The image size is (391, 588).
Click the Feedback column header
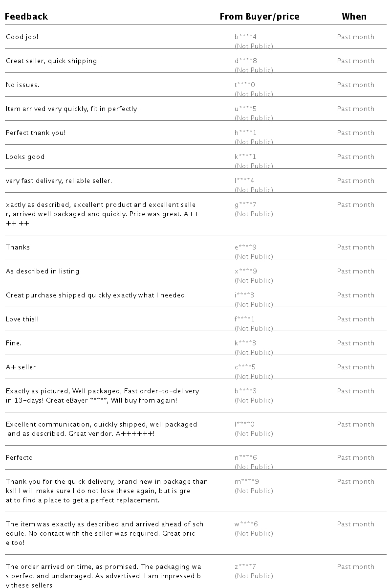[x=26, y=17]
